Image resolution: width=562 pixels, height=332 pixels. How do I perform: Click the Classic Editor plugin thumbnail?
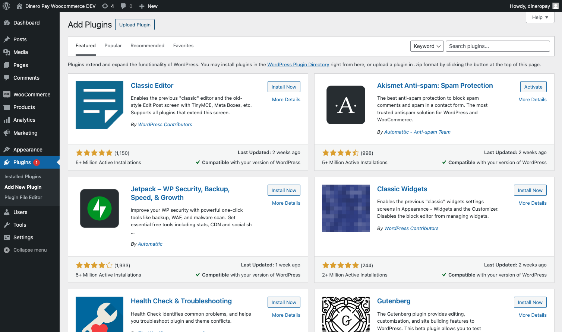coord(100,105)
